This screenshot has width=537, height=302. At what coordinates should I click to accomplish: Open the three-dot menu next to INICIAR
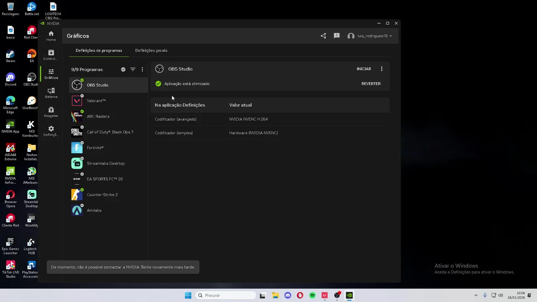click(381, 69)
